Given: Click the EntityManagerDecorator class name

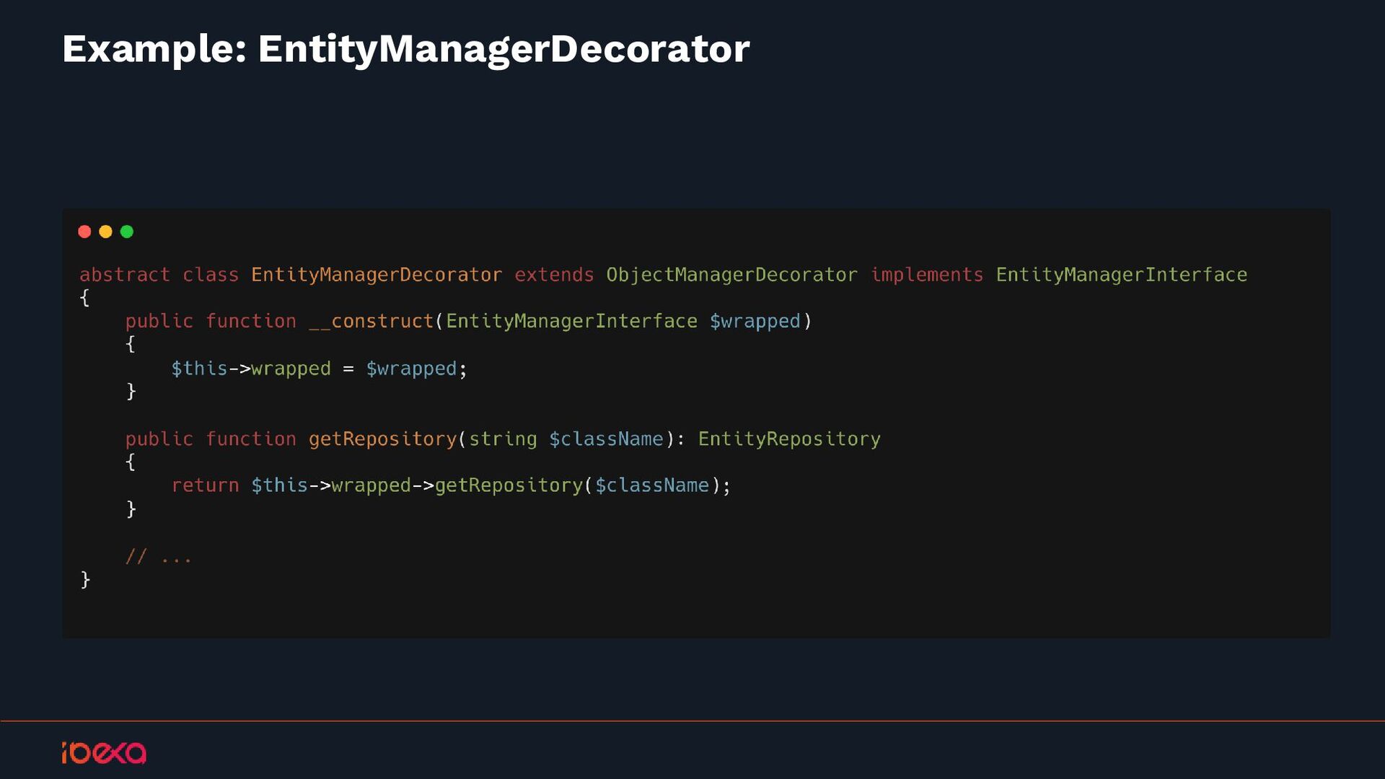Looking at the screenshot, I should pyautogui.click(x=376, y=275).
